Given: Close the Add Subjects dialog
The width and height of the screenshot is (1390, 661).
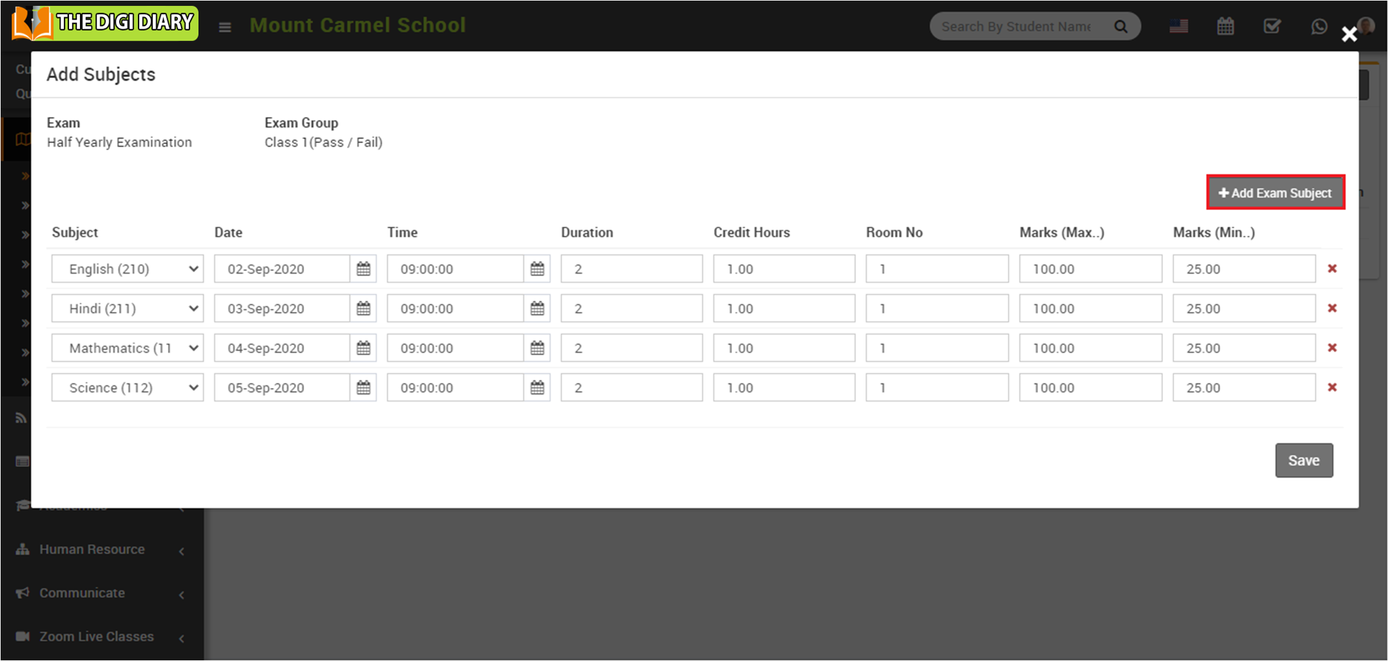Looking at the screenshot, I should click(1349, 34).
